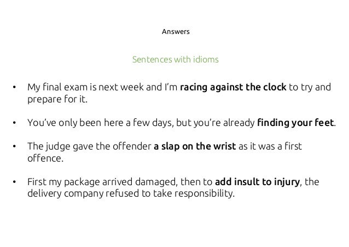Click the text 'You've only been here a few days'
The image size is (349, 247).
point(101,123)
